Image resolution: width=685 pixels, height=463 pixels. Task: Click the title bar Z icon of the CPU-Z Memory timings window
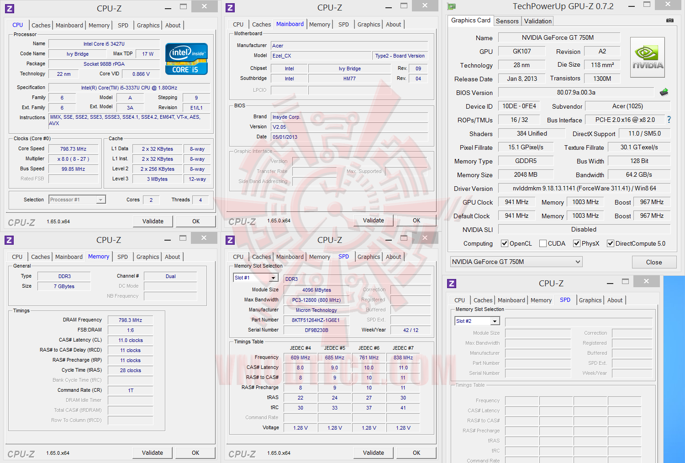point(9,240)
